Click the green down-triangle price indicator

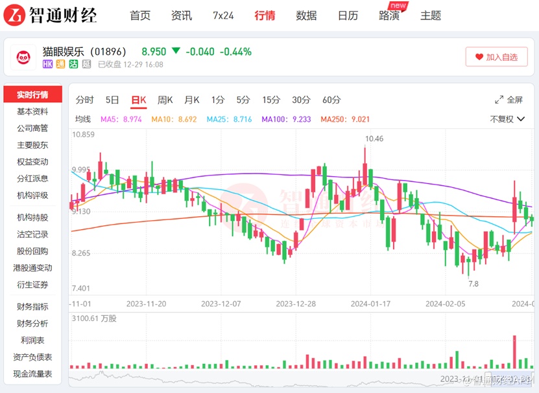[x=176, y=51]
